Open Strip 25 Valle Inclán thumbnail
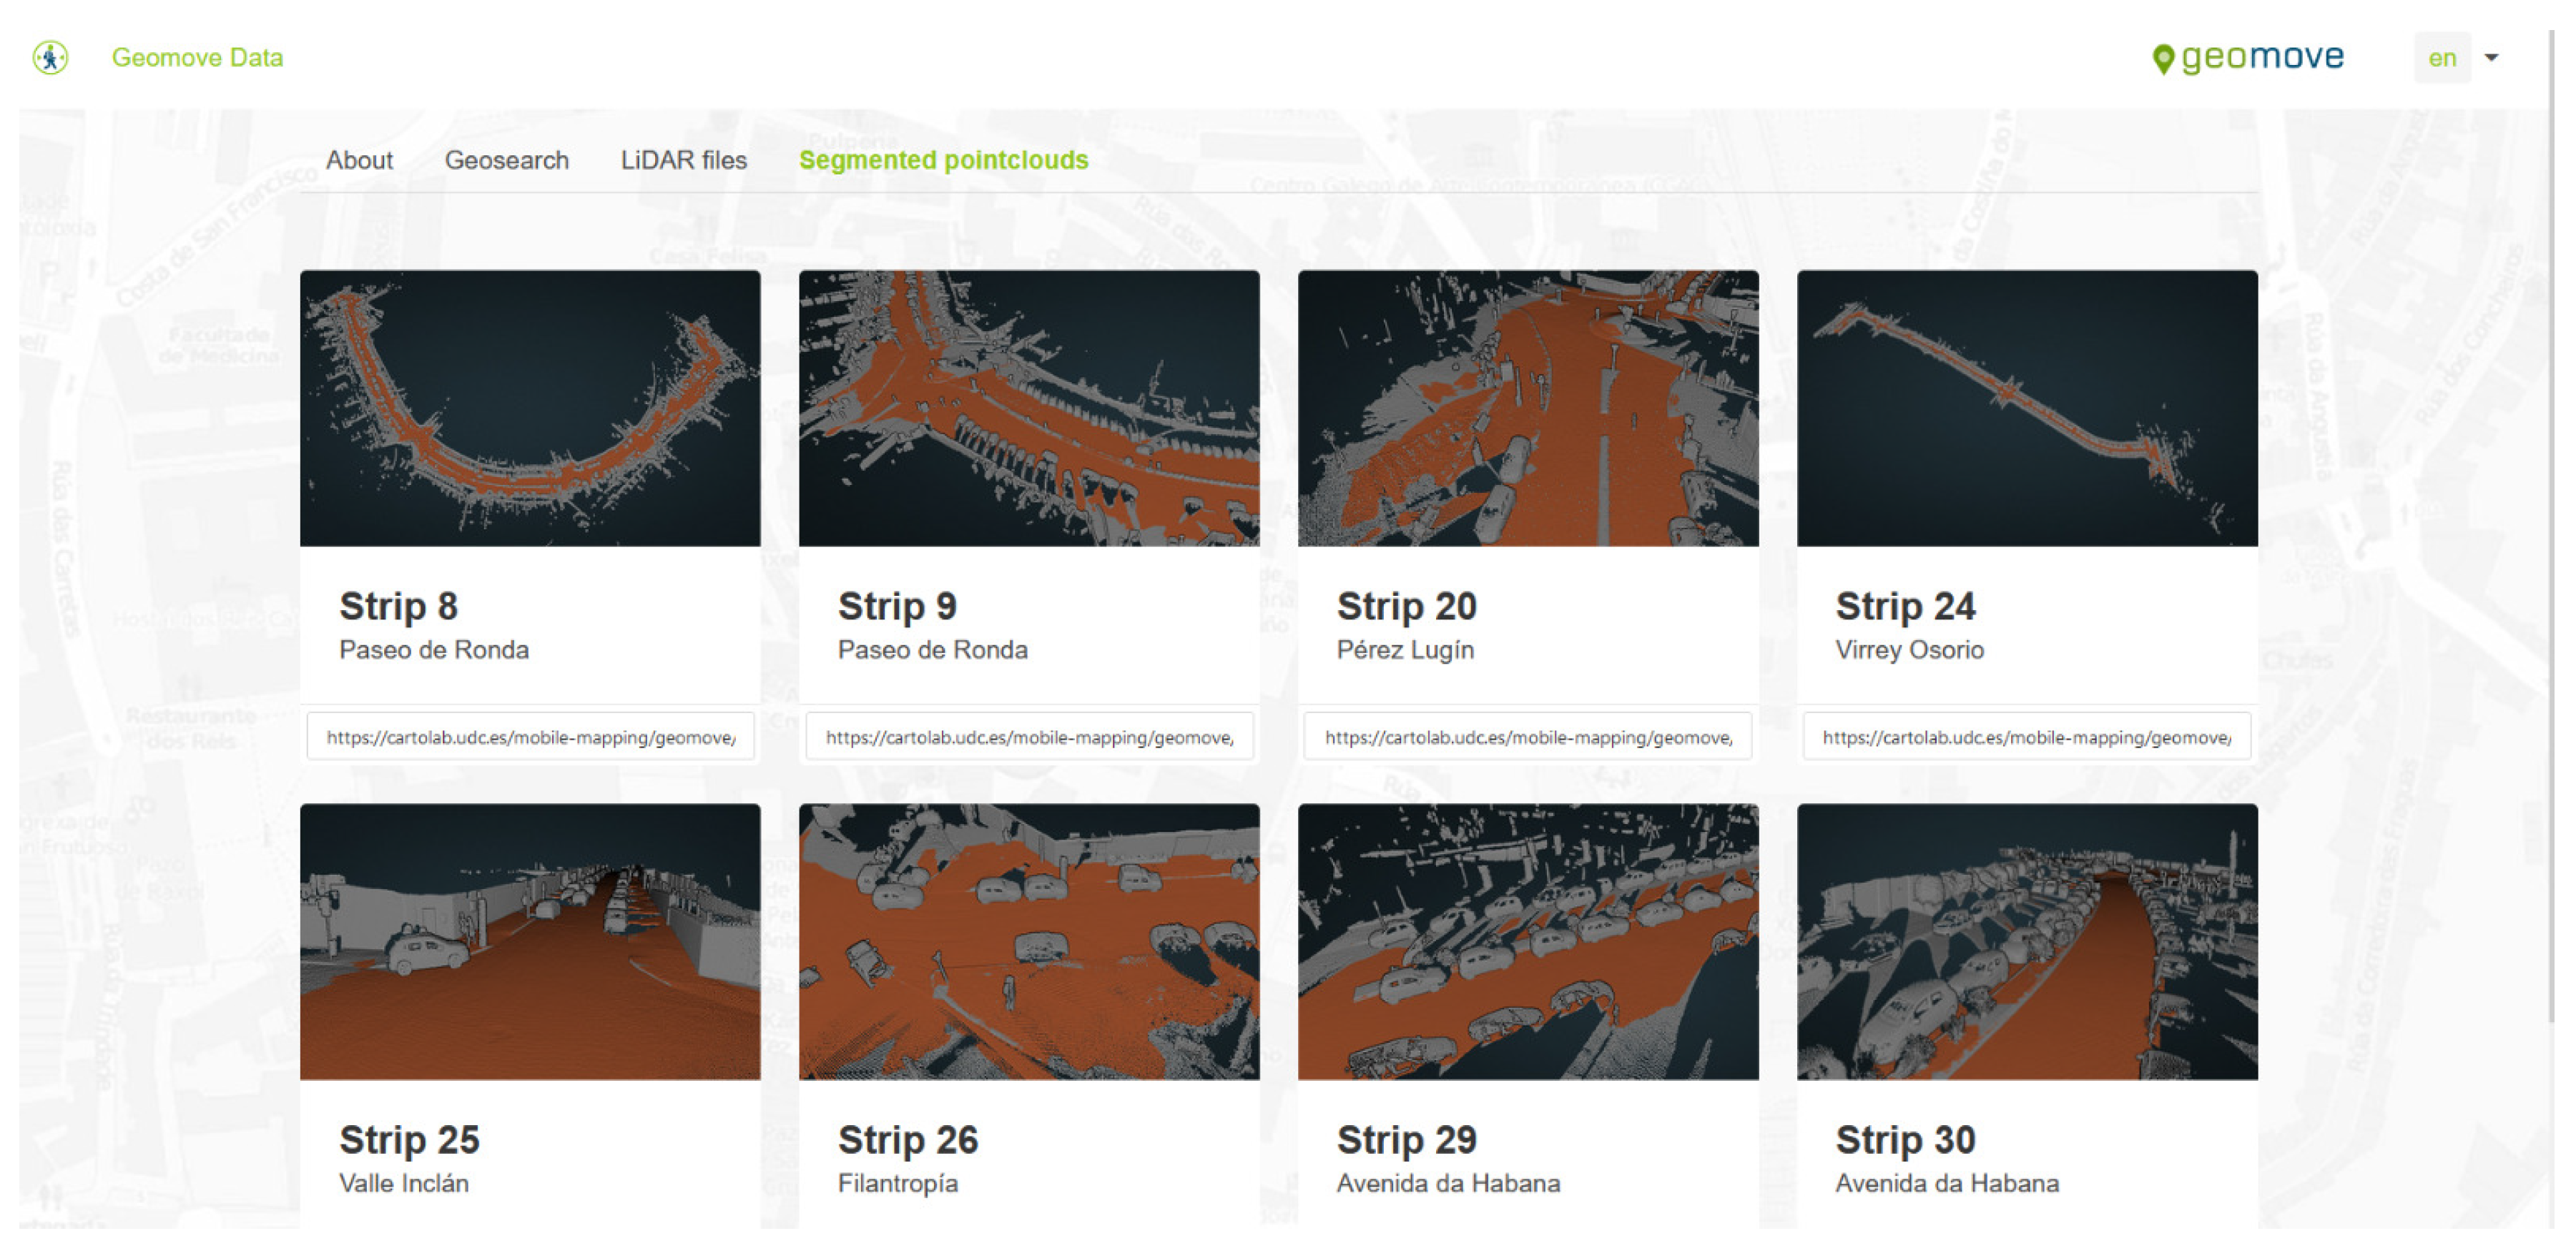The height and width of the screenshot is (1251, 2576). [x=530, y=941]
